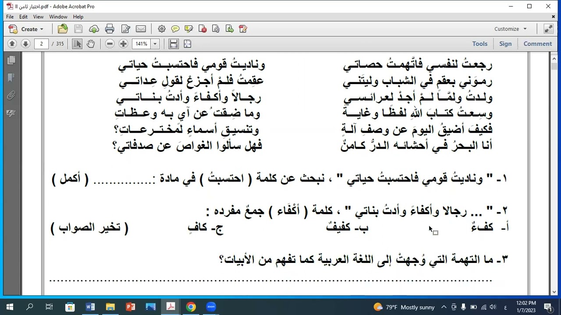This screenshot has height=315, width=561.
Task: Zoom in with the plus button
Action: point(124,44)
